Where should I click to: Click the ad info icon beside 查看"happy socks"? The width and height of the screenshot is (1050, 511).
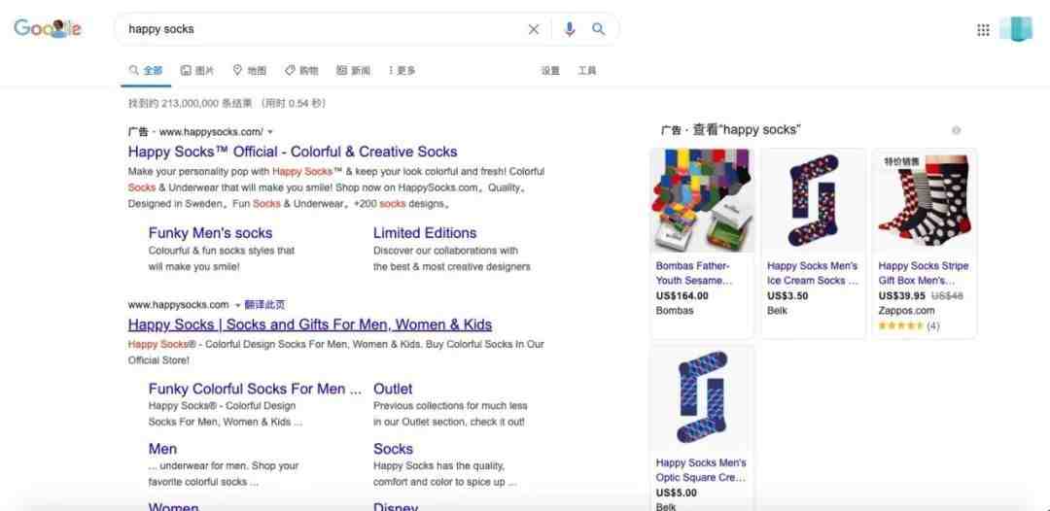pos(957,130)
